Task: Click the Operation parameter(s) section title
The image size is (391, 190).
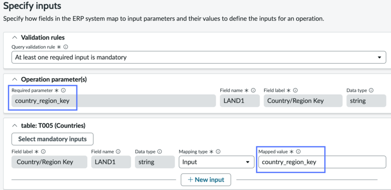Action: coord(54,80)
